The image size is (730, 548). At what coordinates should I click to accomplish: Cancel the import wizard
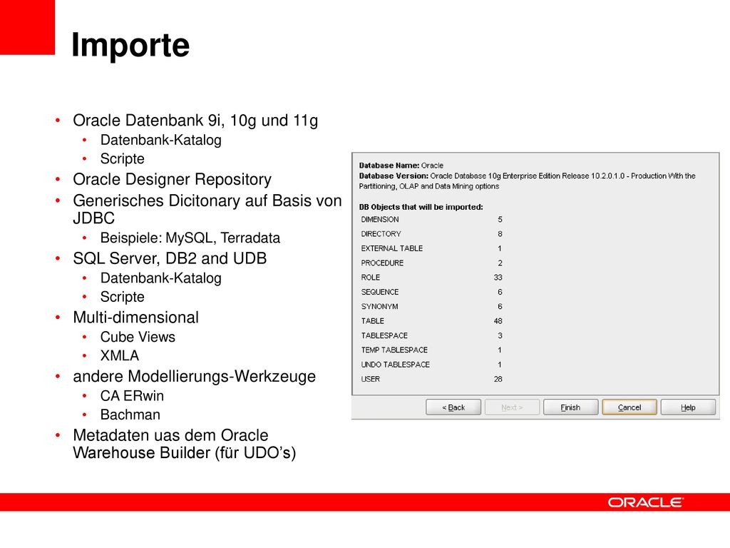point(629,407)
